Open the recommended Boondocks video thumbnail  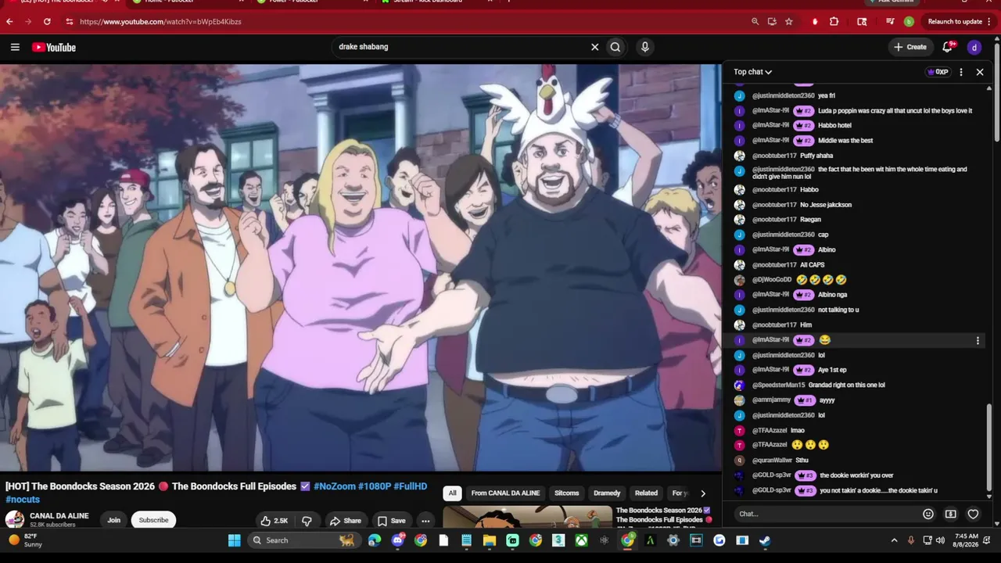tap(528, 518)
